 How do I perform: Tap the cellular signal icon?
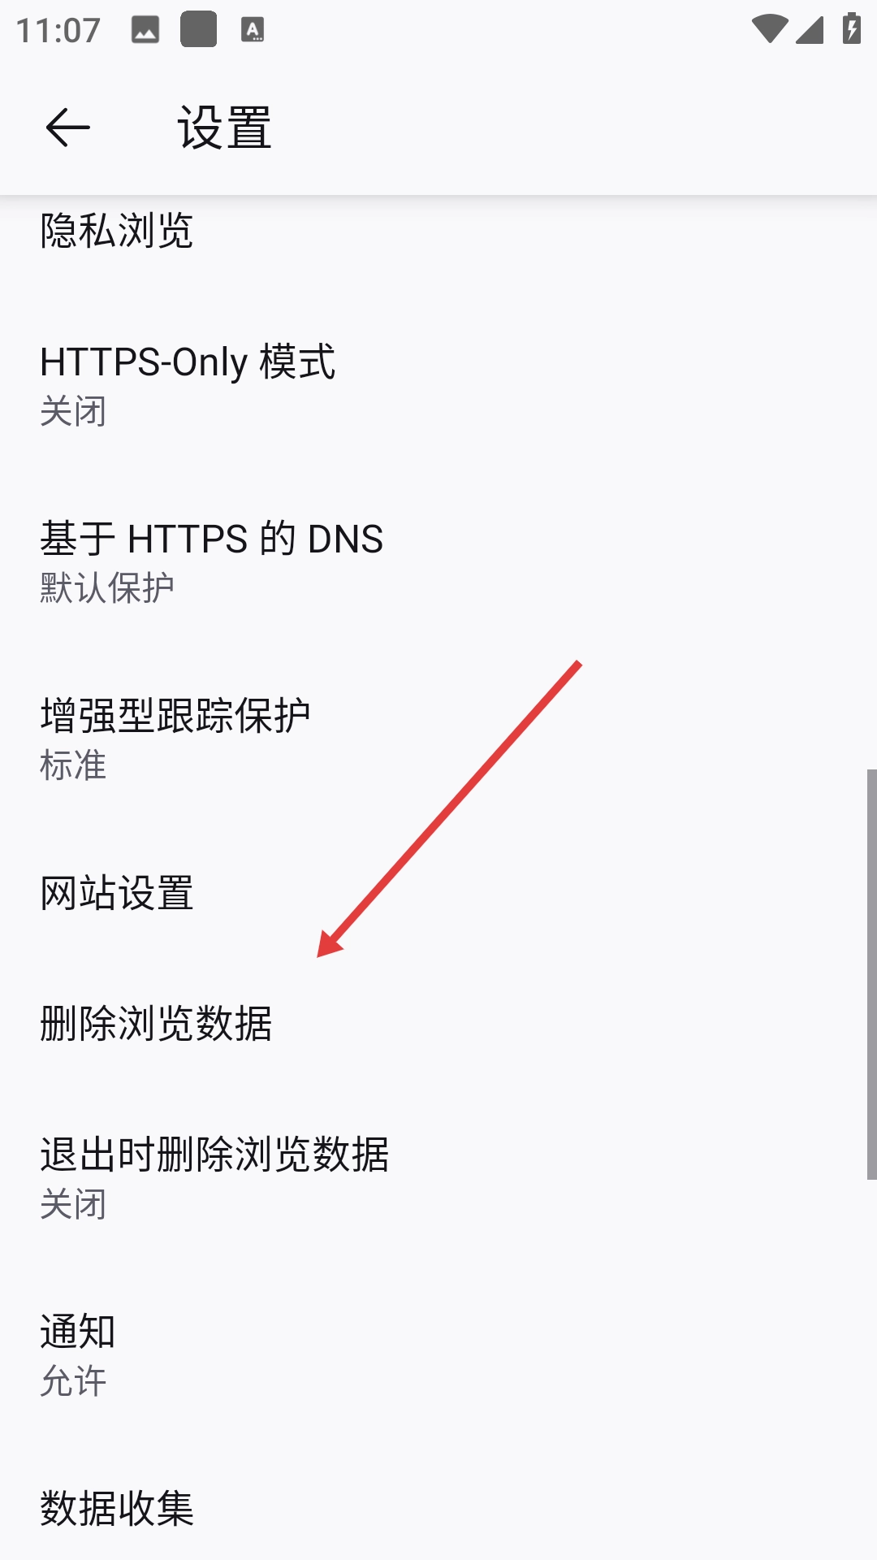click(x=810, y=29)
